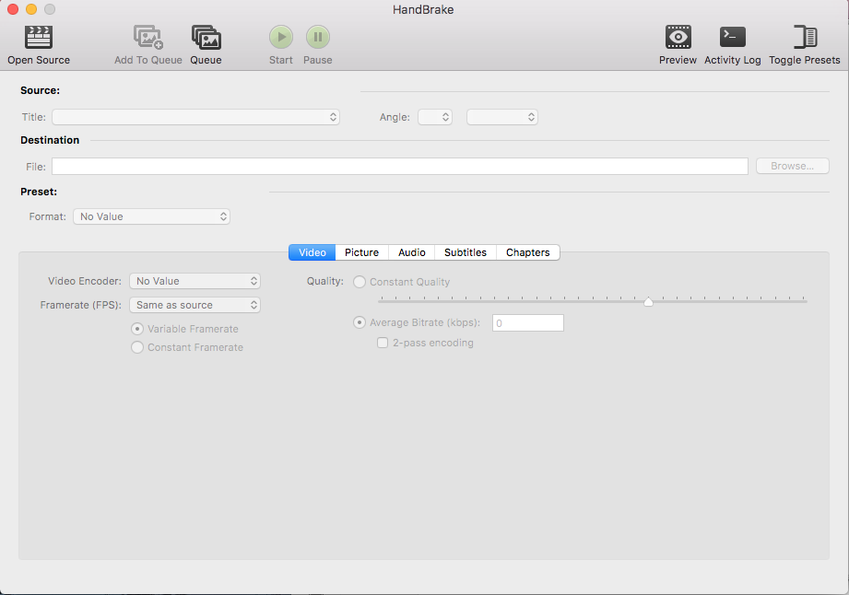Screen dimensions: 849x595
Task: Click the Browse... destination button
Action: pos(792,167)
